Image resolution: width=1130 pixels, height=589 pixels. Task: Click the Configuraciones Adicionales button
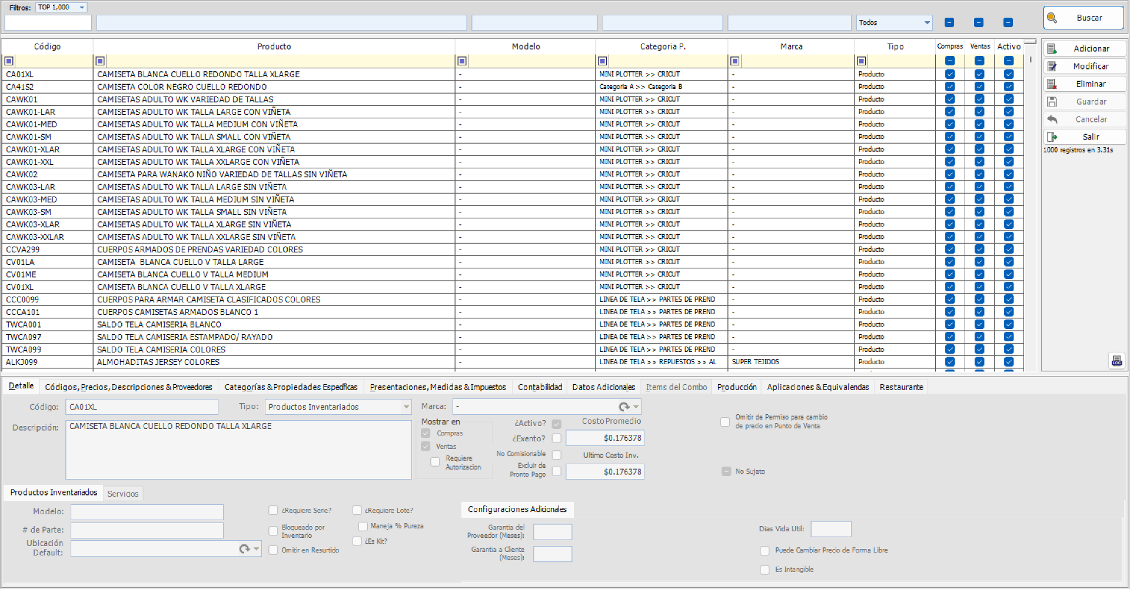pos(517,510)
